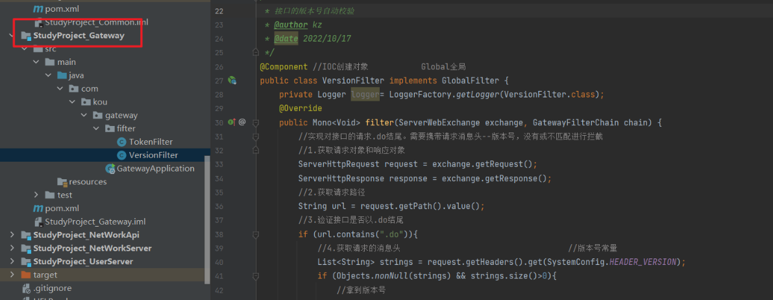Click the StudyProject_NetWorkApi module icon
The height and width of the screenshot is (300, 773).
[26, 235]
